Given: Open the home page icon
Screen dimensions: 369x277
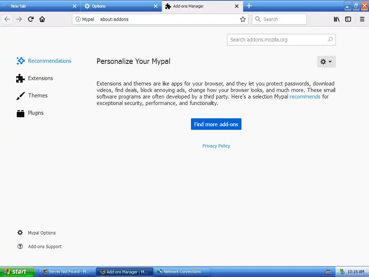Looking at the screenshot, I should click(42, 19).
